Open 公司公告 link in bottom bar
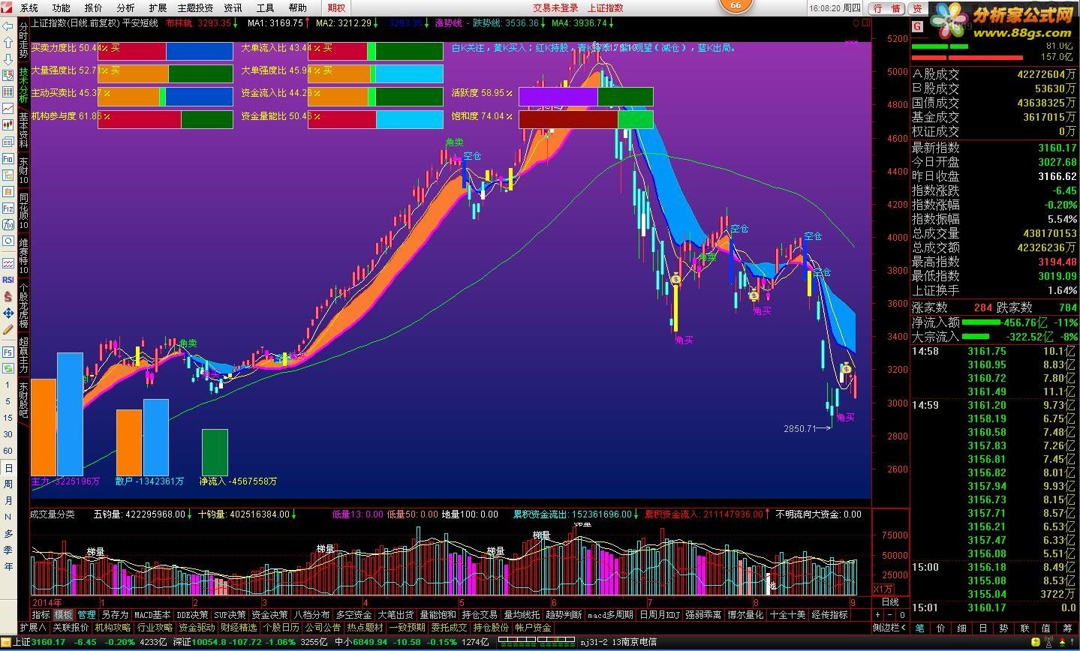Image resolution: width=1080 pixels, height=651 pixels. click(x=323, y=628)
